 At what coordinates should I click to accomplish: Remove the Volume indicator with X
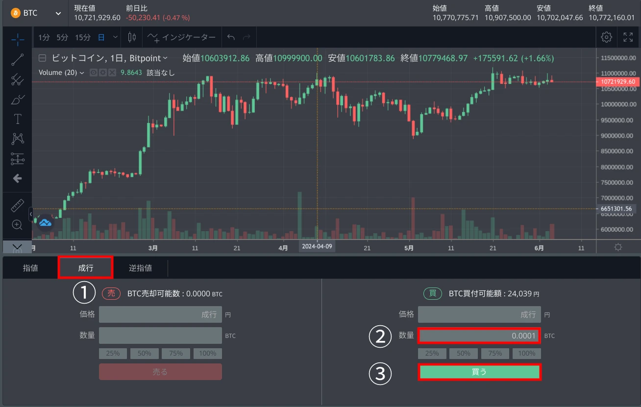coord(112,72)
